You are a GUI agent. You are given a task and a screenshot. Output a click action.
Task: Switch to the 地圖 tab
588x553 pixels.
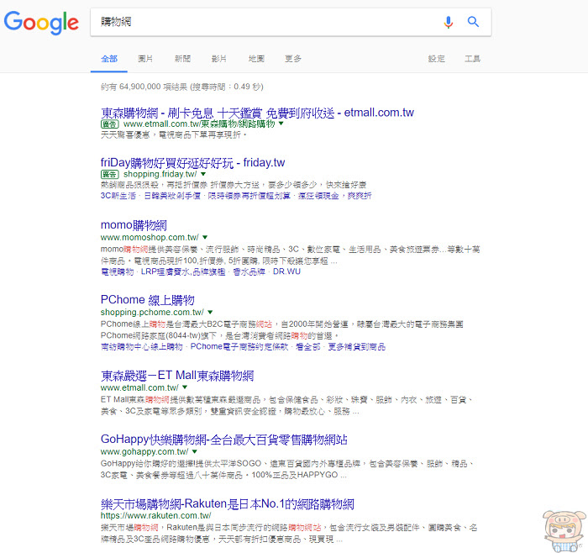pyautogui.click(x=256, y=59)
